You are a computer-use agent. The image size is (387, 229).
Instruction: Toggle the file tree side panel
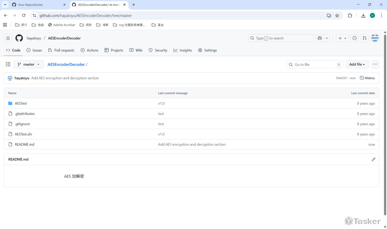point(8,64)
